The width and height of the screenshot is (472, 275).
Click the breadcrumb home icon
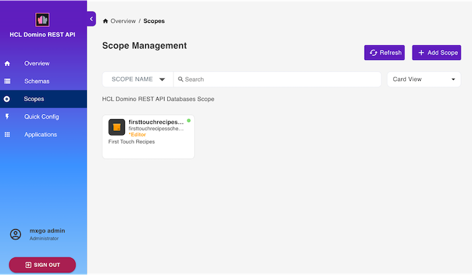105,21
